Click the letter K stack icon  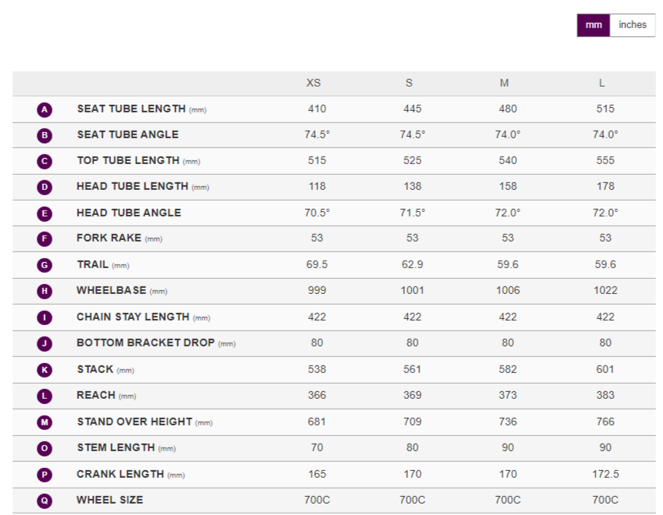coord(45,370)
